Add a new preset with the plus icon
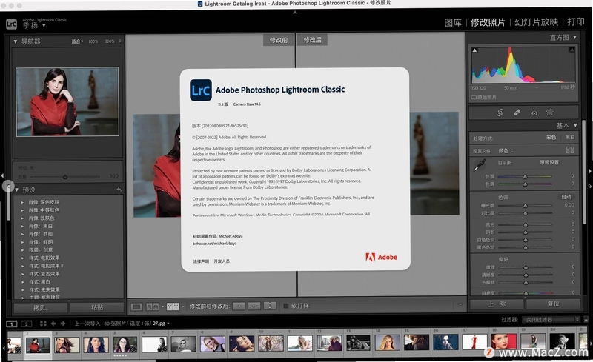The height and width of the screenshot is (362, 593). (x=119, y=189)
